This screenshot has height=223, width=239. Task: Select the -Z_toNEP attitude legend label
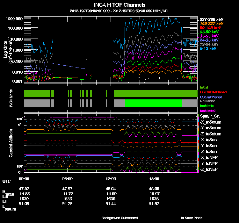209,169
